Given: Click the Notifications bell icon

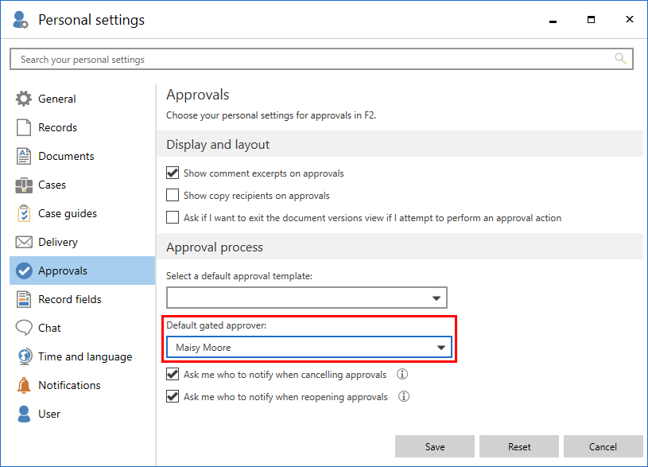Looking at the screenshot, I should 24,385.
